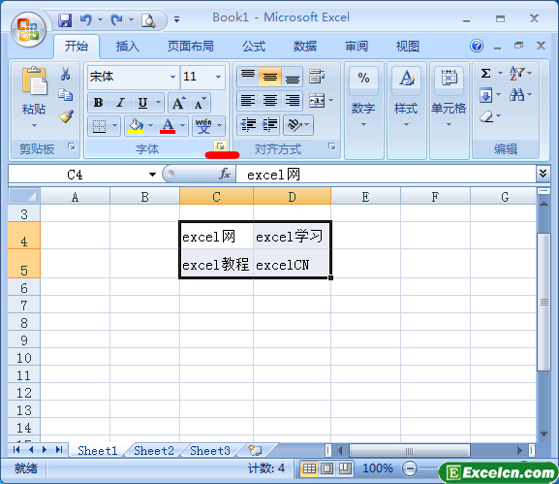This screenshot has width=559, height=484.
Task: Click the Save floppy disk icon
Action: (x=65, y=20)
